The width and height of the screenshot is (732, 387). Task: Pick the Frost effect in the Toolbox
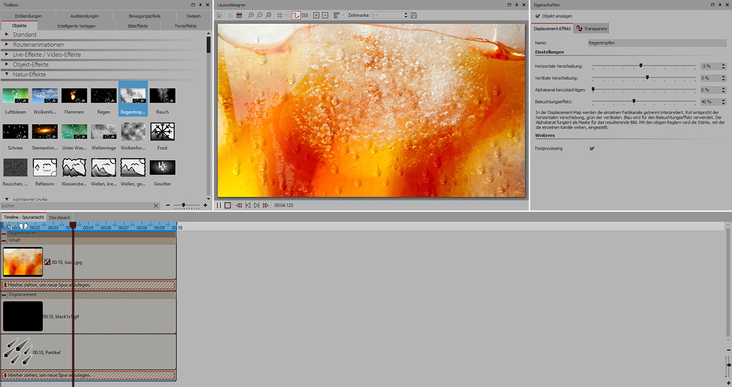pyautogui.click(x=162, y=132)
